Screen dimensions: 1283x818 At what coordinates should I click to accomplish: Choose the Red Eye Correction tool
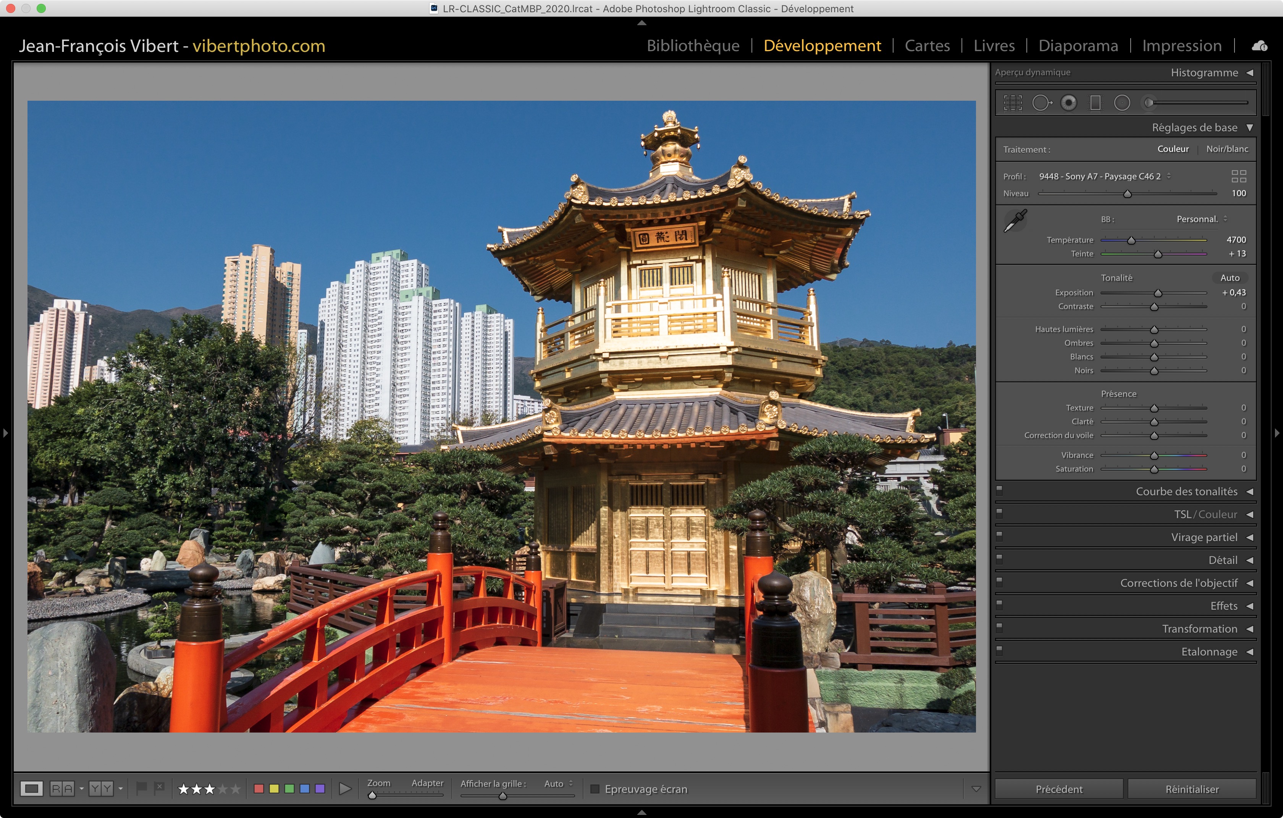coord(1068,103)
